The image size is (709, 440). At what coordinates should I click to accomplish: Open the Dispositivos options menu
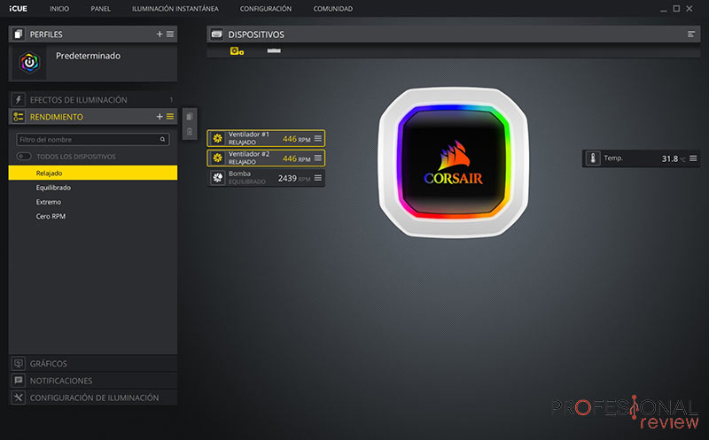(691, 35)
